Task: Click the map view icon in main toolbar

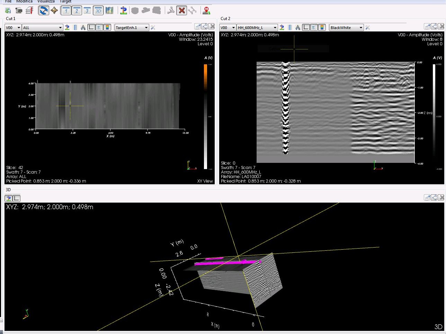Action: (x=109, y=10)
